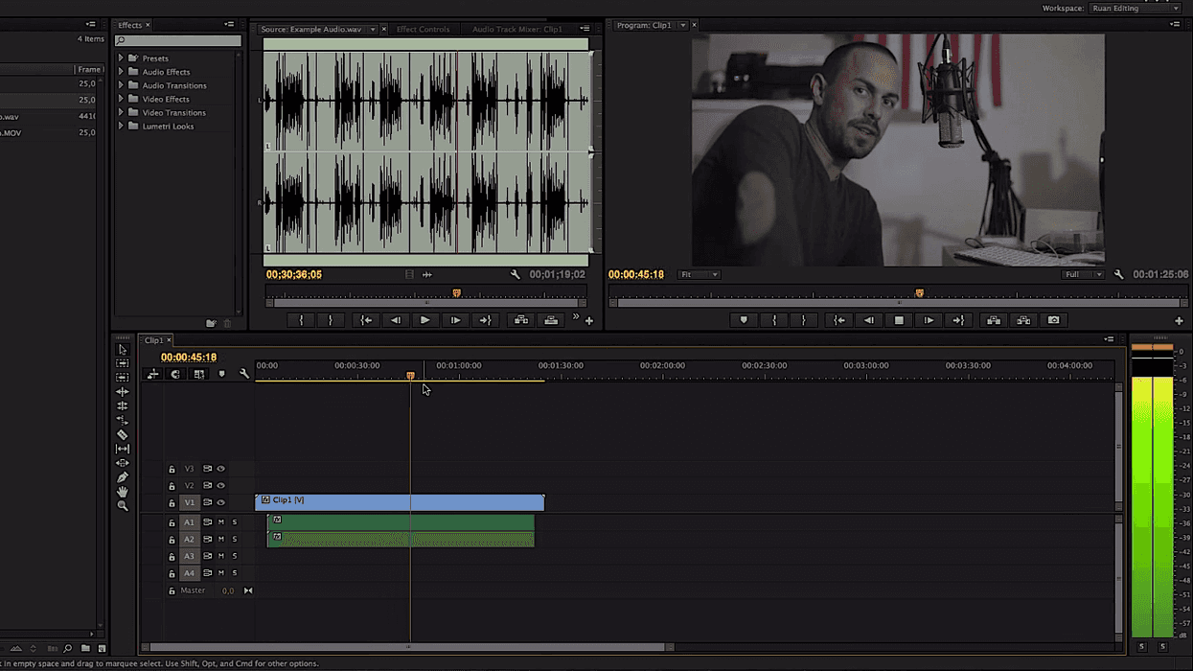Open Source clip selector dropdown arrow
1193x671 pixels.
tap(373, 30)
